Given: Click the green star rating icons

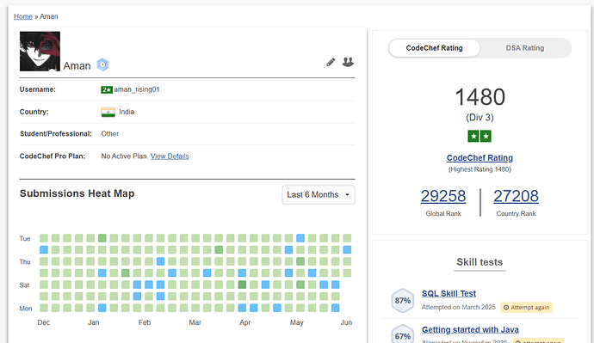Looking at the screenshot, I should [x=480, y=136].
